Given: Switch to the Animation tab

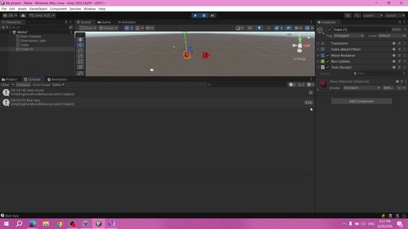Looking at the screenshot, I should [x=57, y=80].
